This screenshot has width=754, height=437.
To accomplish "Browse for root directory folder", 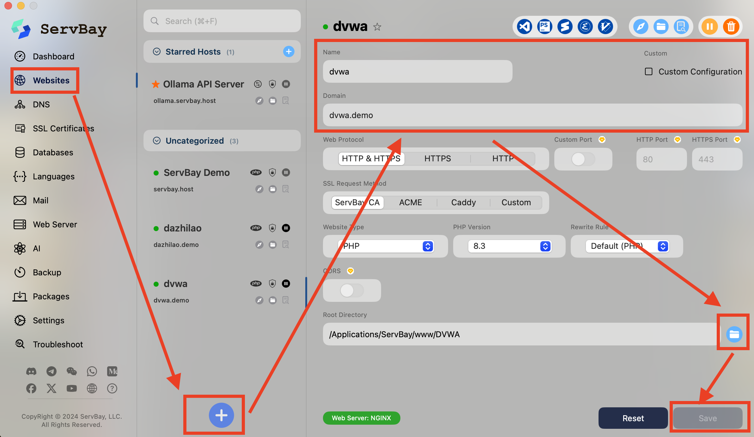I will point(734,334).
